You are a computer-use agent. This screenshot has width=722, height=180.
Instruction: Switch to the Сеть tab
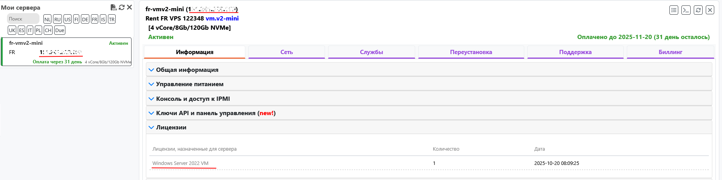point(286,52)
